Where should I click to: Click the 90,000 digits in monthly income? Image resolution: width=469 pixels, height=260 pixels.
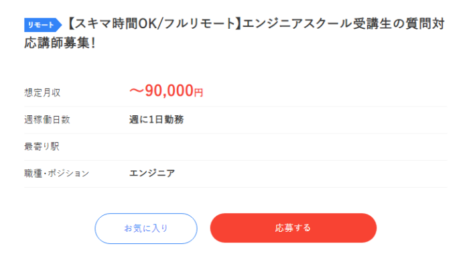point(170,90)
